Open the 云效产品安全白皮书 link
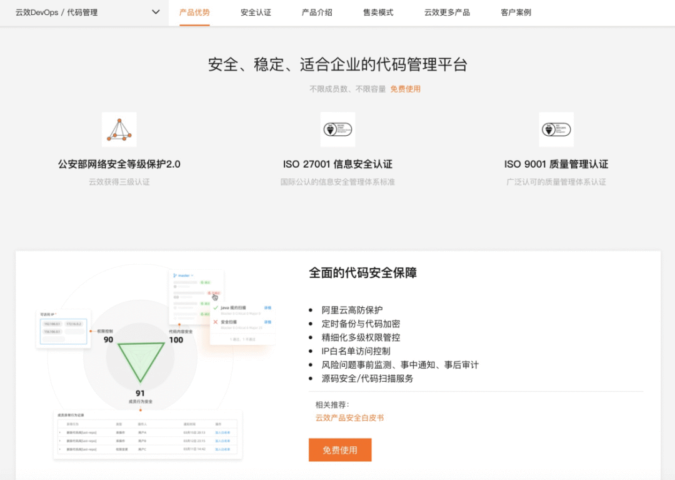Image resolution: width=675 pixels, height=480 pixels. click(x=349, y=417)
